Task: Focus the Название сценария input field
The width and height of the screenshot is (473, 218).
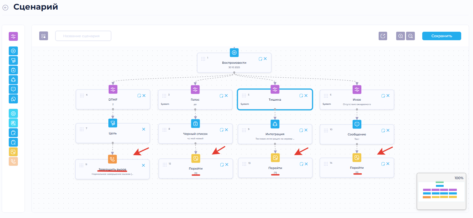Action: click(83, 36)
